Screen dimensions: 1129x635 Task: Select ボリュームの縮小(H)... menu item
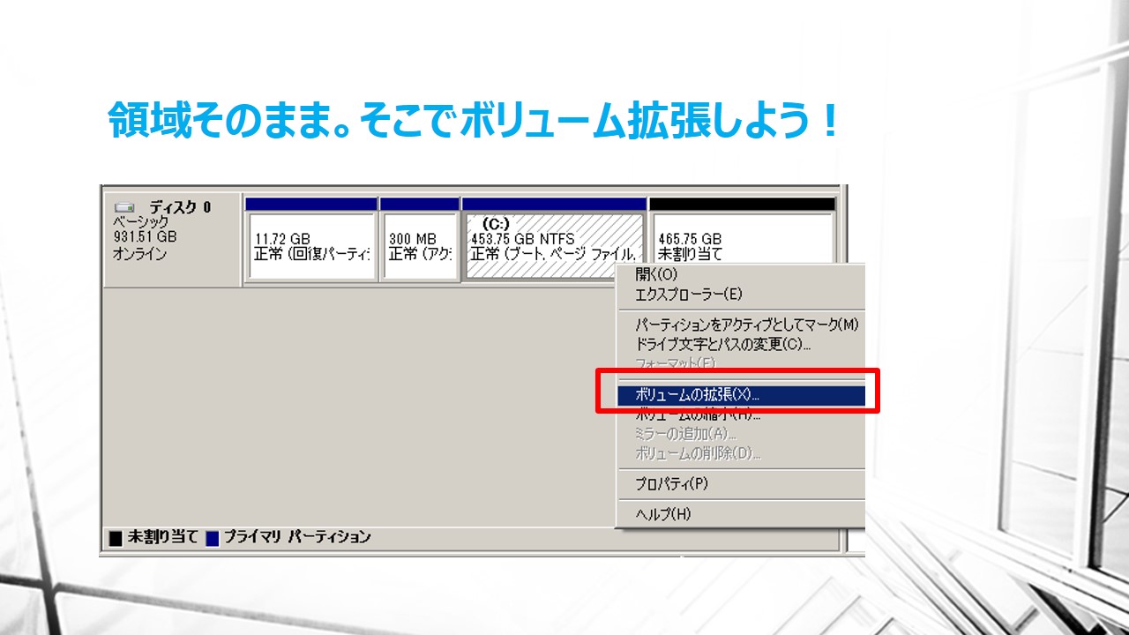click(x=697, y=415)
